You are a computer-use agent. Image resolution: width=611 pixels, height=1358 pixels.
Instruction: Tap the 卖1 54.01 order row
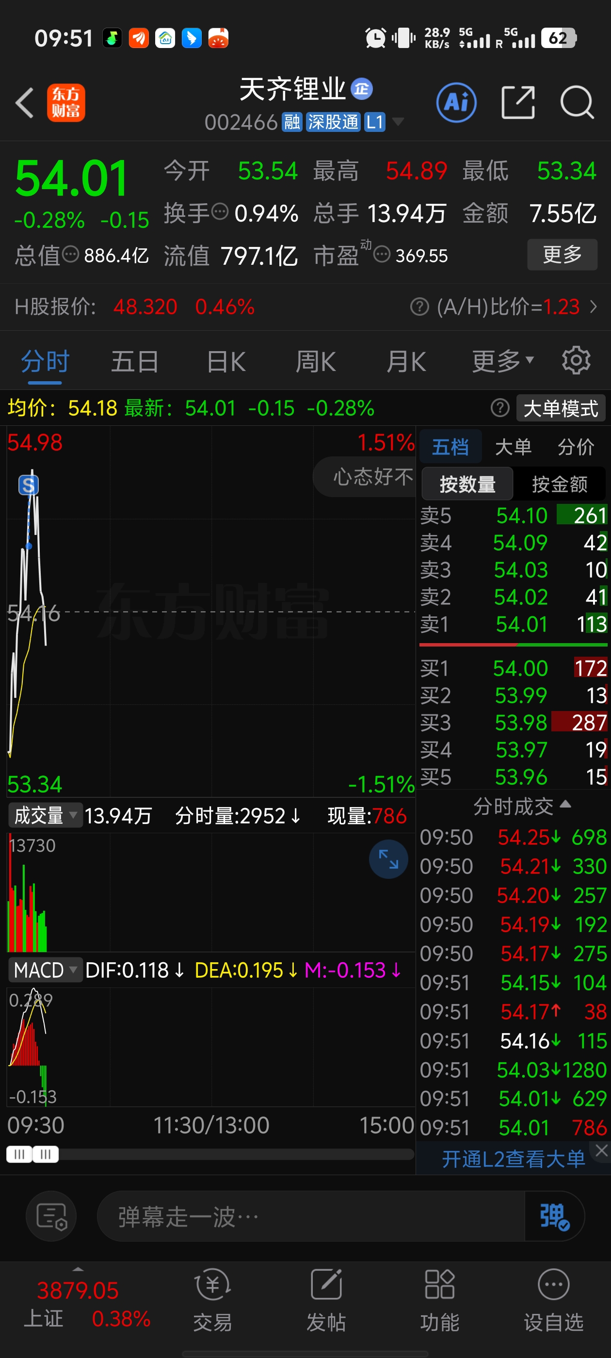tap(514, 624)
